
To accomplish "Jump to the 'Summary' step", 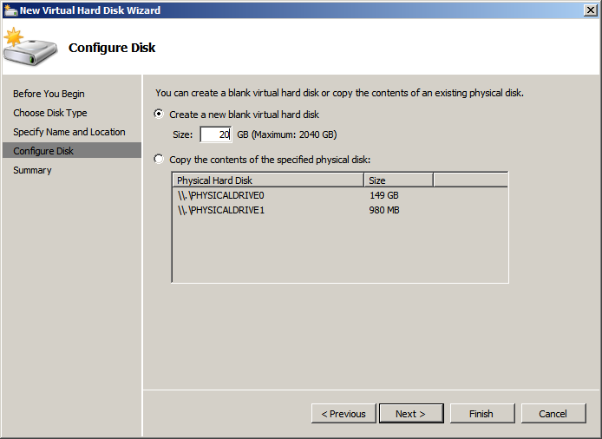I will click(x=32, y=170).
